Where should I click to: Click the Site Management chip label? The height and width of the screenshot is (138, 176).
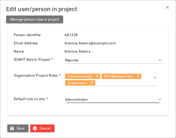pos(119,76)
